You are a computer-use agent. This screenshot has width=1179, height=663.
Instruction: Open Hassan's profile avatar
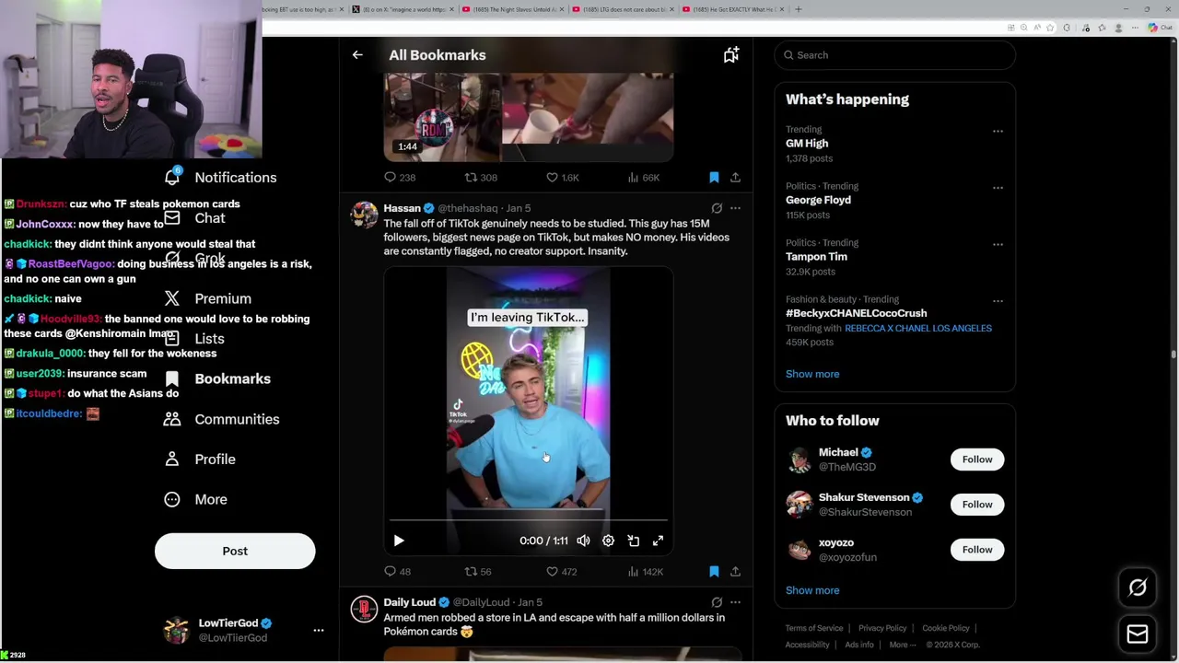coord(364,215)
